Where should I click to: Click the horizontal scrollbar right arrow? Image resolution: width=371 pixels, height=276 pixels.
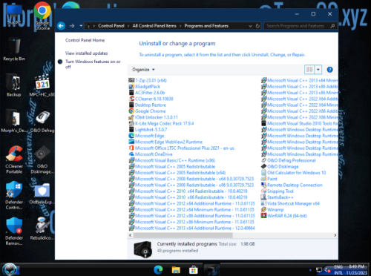click(335, 235)
